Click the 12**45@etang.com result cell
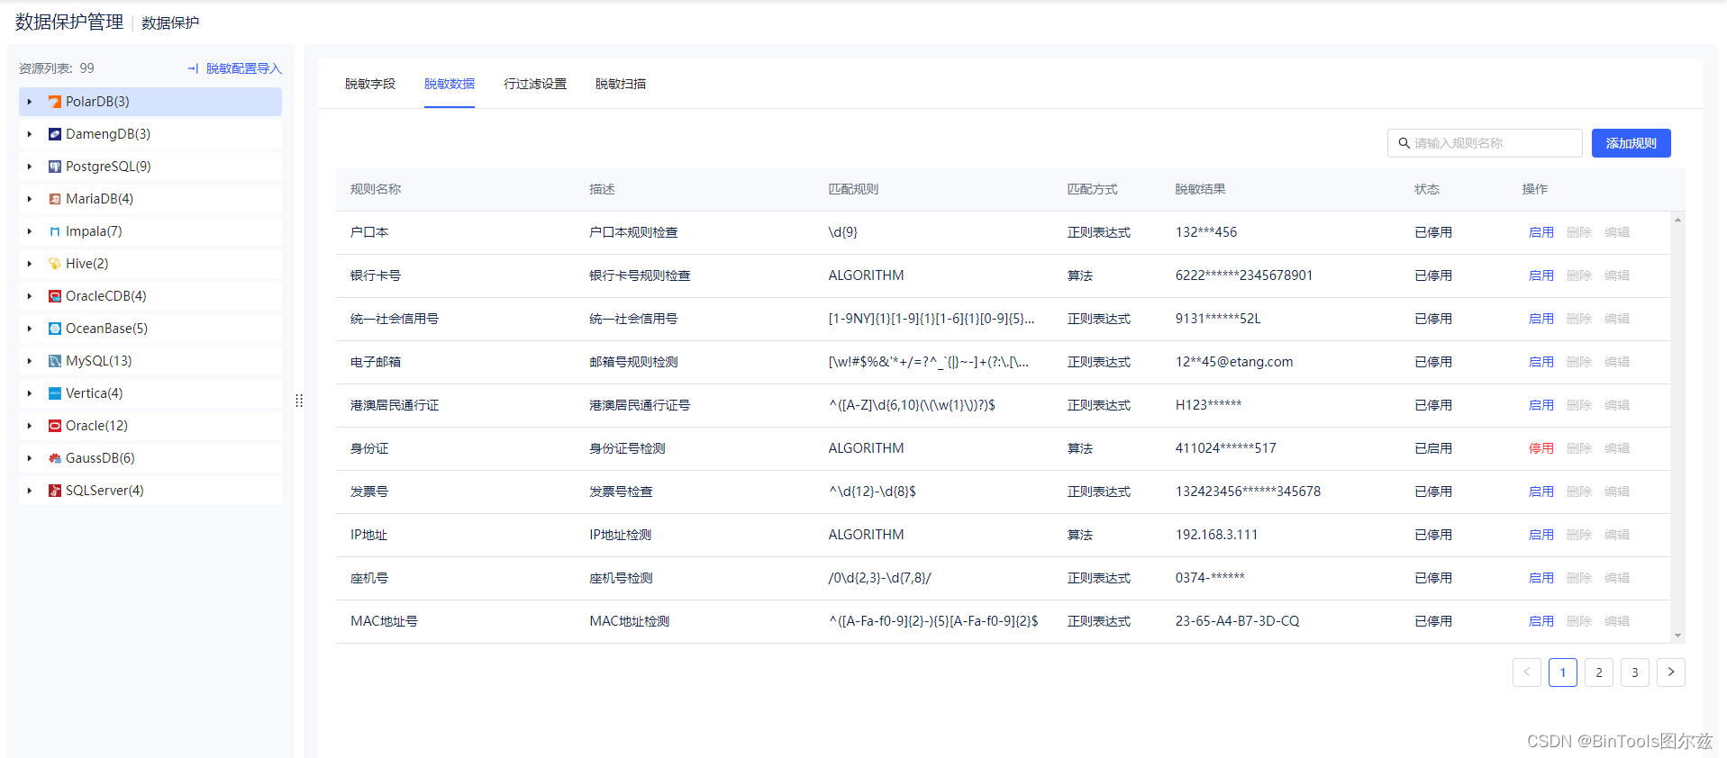This screenshot has width=1727, height=758. [1234, 362]
